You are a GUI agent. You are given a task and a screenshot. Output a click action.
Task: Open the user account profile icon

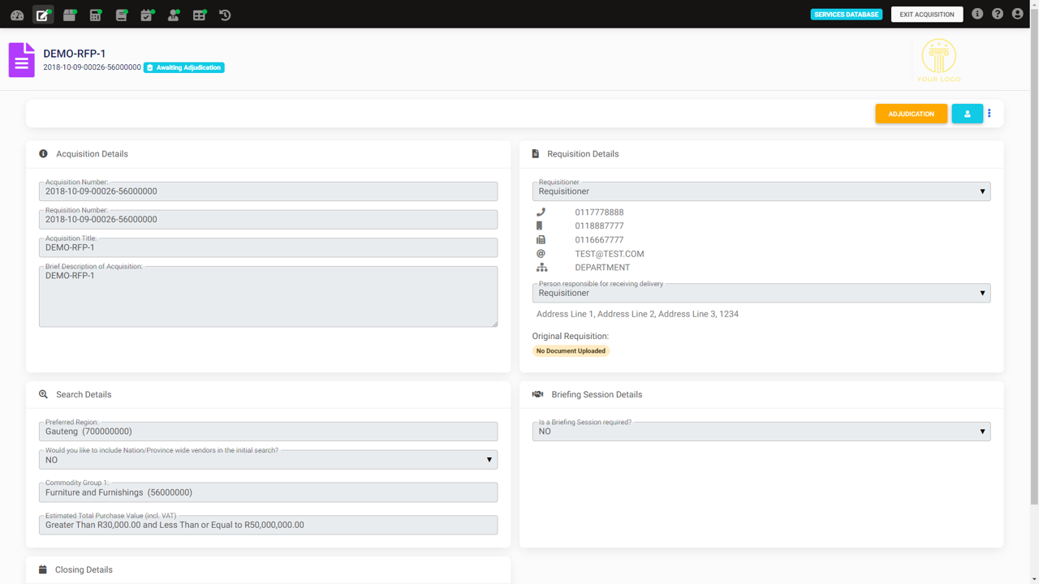pos(1017,14)
